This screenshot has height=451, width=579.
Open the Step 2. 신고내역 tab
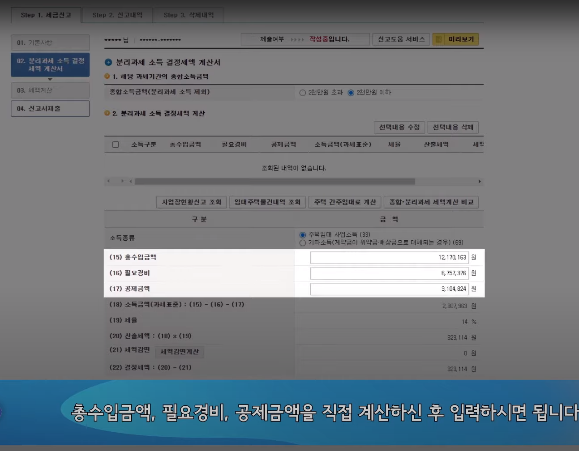coord(117,15)
